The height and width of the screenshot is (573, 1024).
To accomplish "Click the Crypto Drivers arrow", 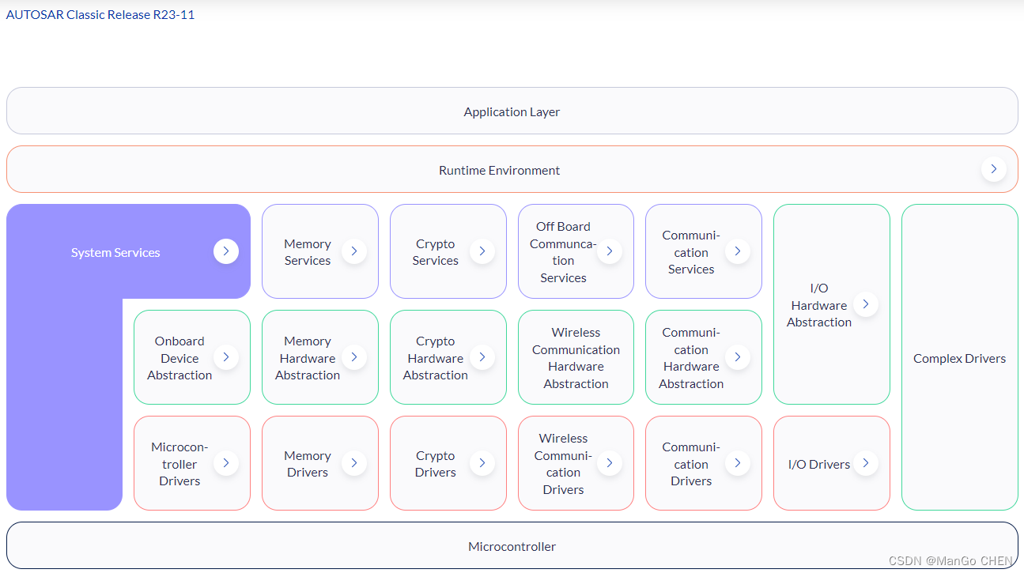I will pos(482,463).
